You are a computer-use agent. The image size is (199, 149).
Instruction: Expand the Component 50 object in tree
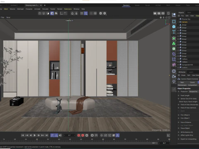(x=178, y=65)
